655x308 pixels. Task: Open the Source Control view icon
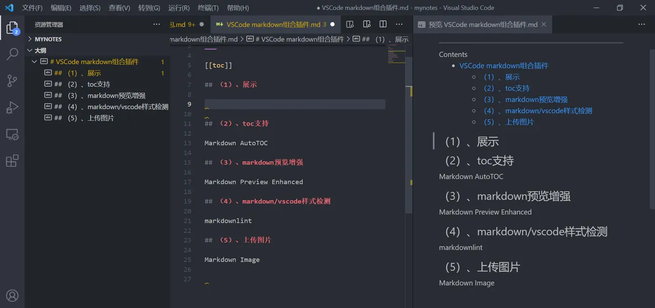[x=13, y=81]
